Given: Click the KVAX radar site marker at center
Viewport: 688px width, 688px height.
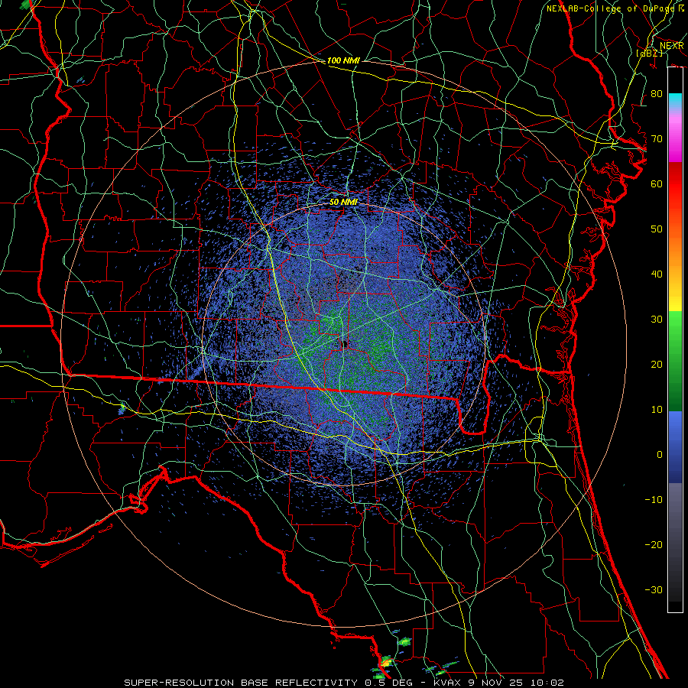Looking at the screenshot, I should (345, 343).
